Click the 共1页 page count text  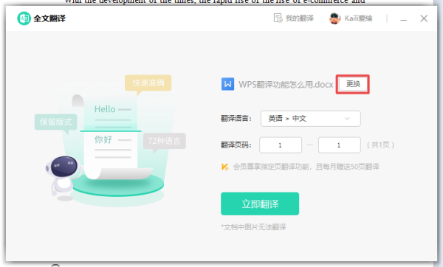pos(380,145)
